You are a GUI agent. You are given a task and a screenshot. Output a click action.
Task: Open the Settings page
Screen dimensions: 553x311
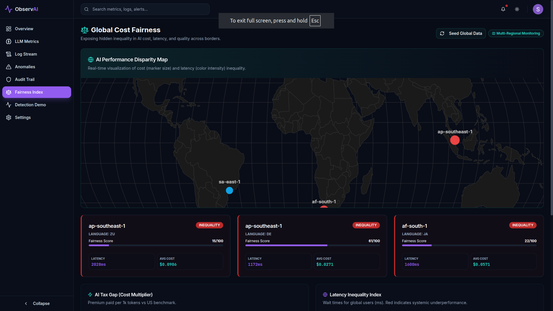23,117
